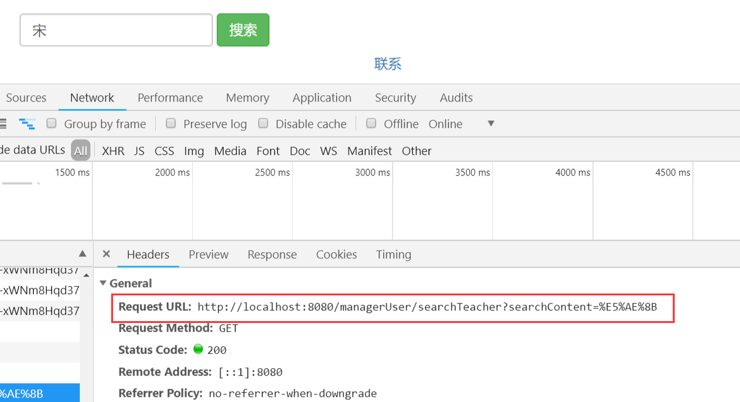Click the request list scrollbar up arrow
740x402 pixels.
86,275
